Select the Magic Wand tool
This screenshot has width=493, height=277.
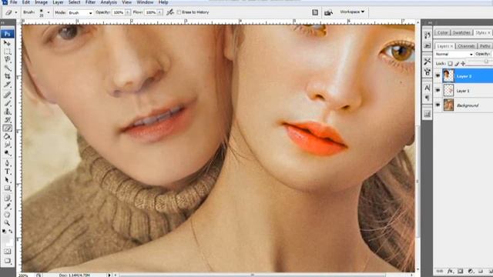[x=7, y=68]
